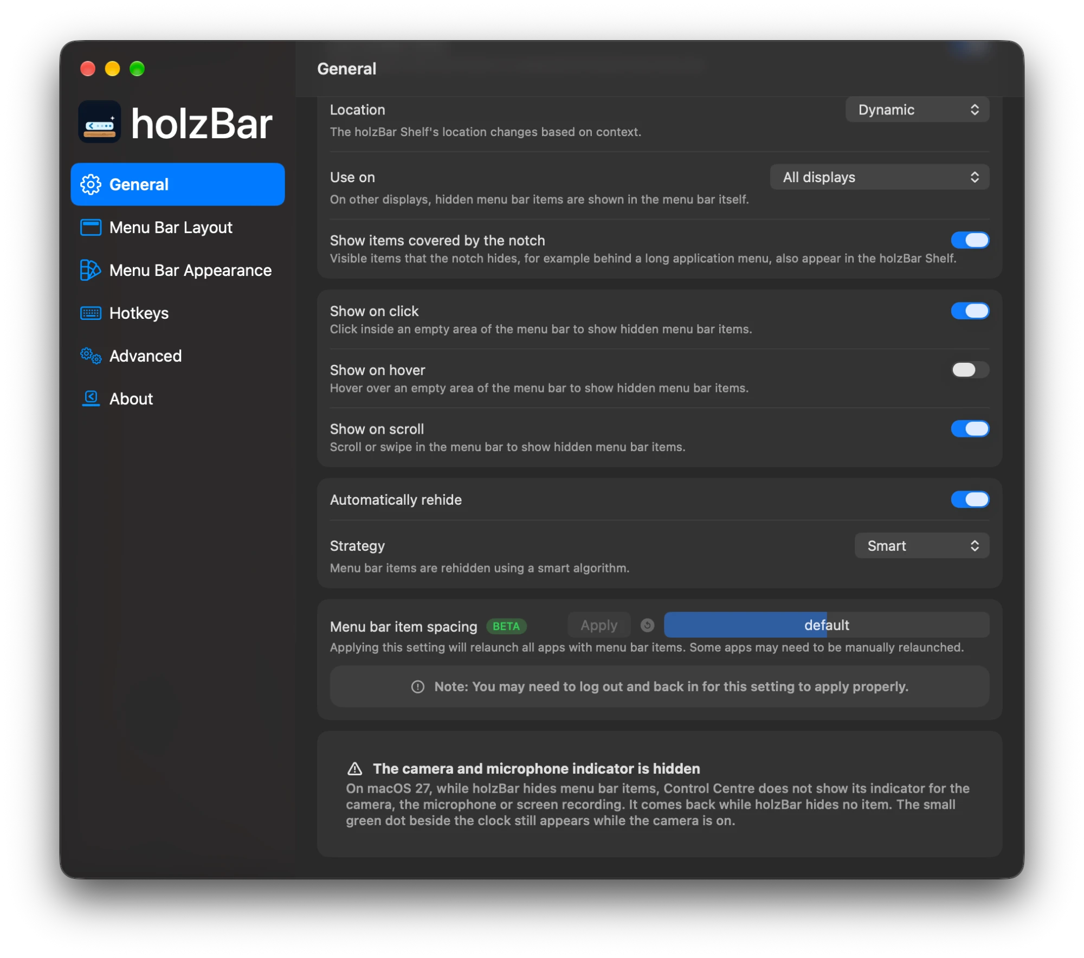Click the menu bar item spacing slider

tap(827, 625)
